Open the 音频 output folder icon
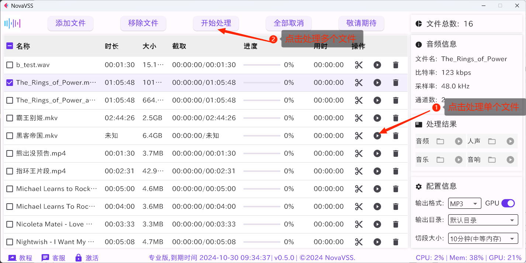 (440, 141)
